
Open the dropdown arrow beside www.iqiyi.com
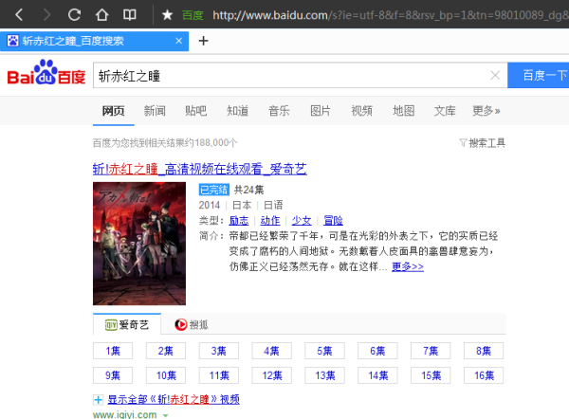click(x=165, y=415)
